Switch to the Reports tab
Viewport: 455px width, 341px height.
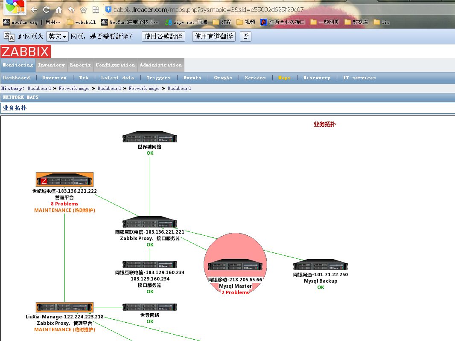click(x=80, y=65)
